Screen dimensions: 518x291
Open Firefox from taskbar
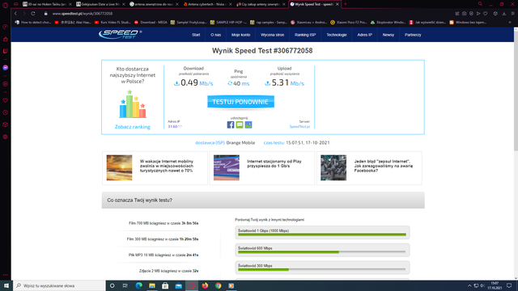(x=205, y=285)
